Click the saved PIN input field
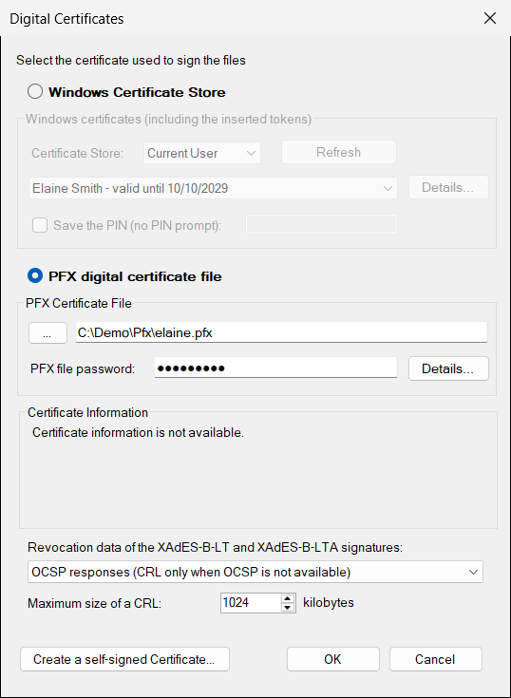Image resolution: width=511 pixels, height=698 pixels. [x=321, y=224]
